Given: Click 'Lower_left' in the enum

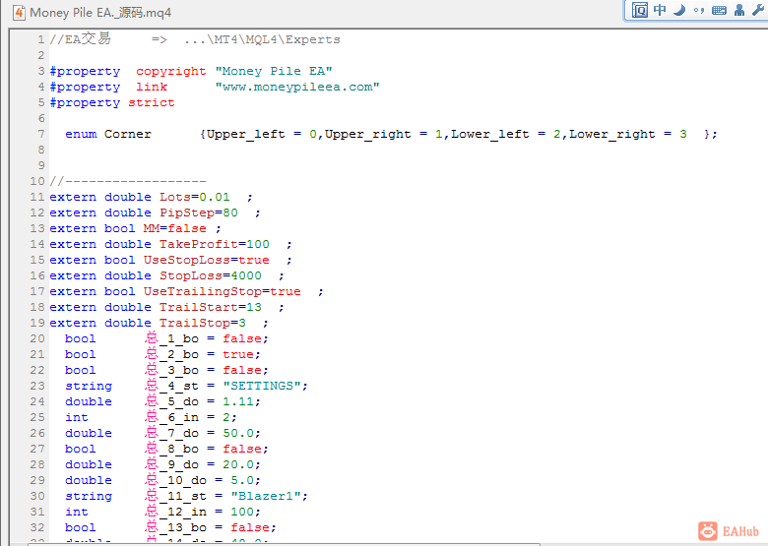Looking at the screenshot, I should tap(489, 134).
